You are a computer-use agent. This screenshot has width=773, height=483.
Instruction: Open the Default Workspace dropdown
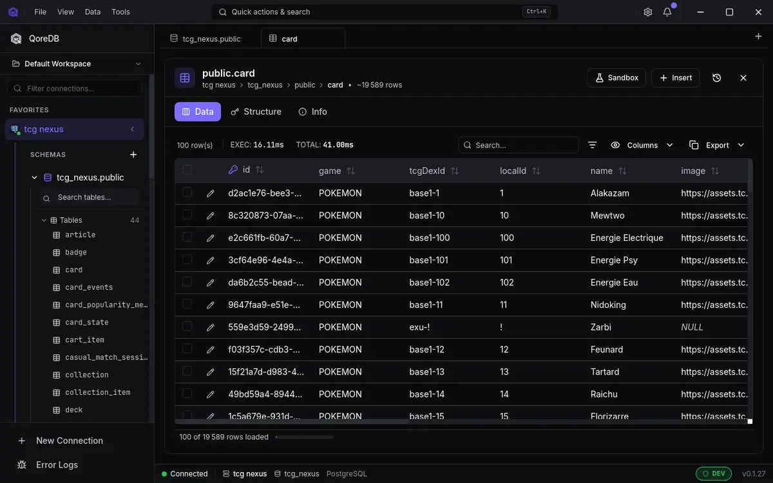(77, 64)
